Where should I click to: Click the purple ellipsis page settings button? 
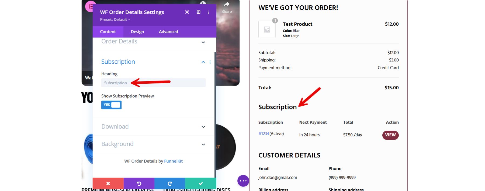click(x=243, y=180)
